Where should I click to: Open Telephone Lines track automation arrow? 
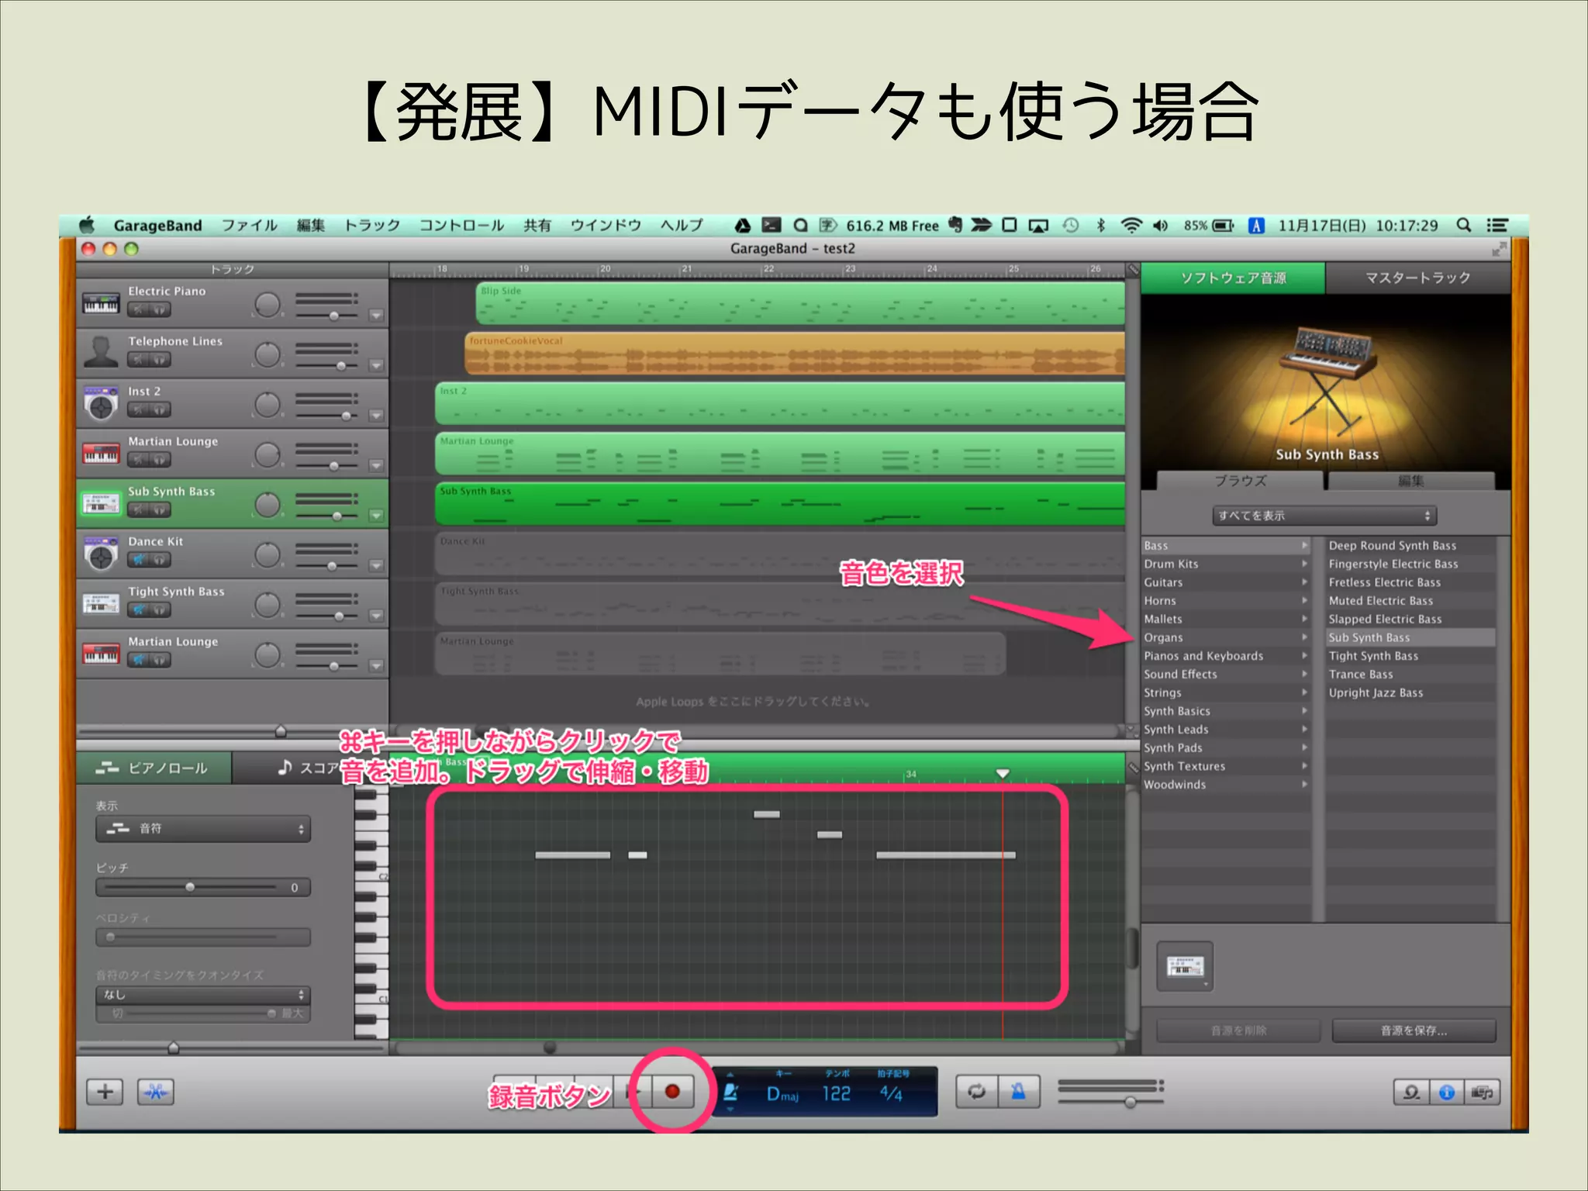tap(376, 365)
